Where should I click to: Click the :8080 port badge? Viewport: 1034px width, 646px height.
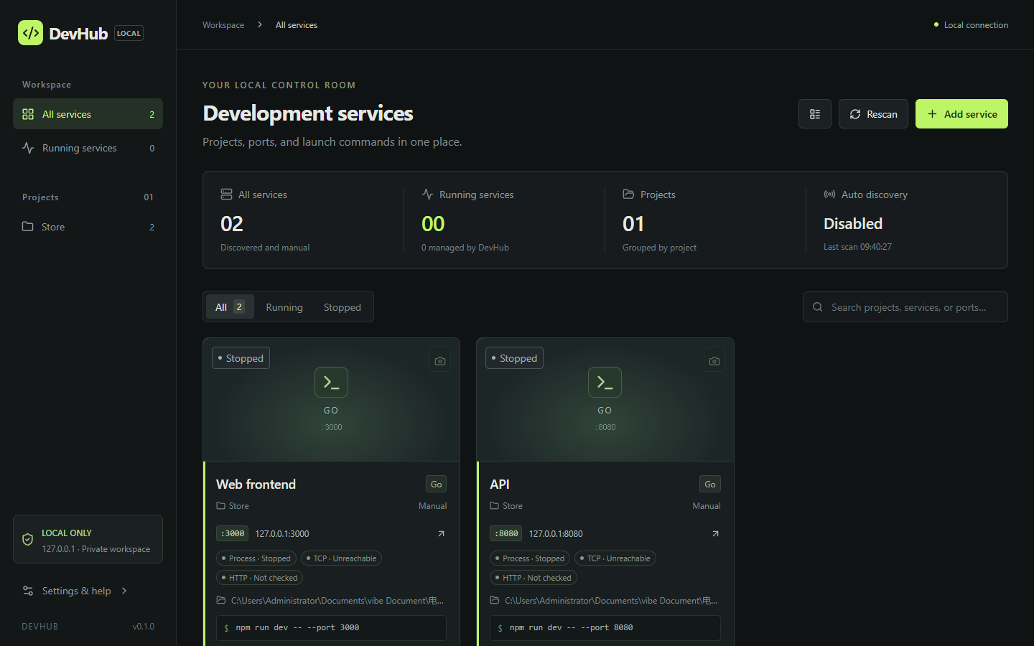(x=506, y=533)
